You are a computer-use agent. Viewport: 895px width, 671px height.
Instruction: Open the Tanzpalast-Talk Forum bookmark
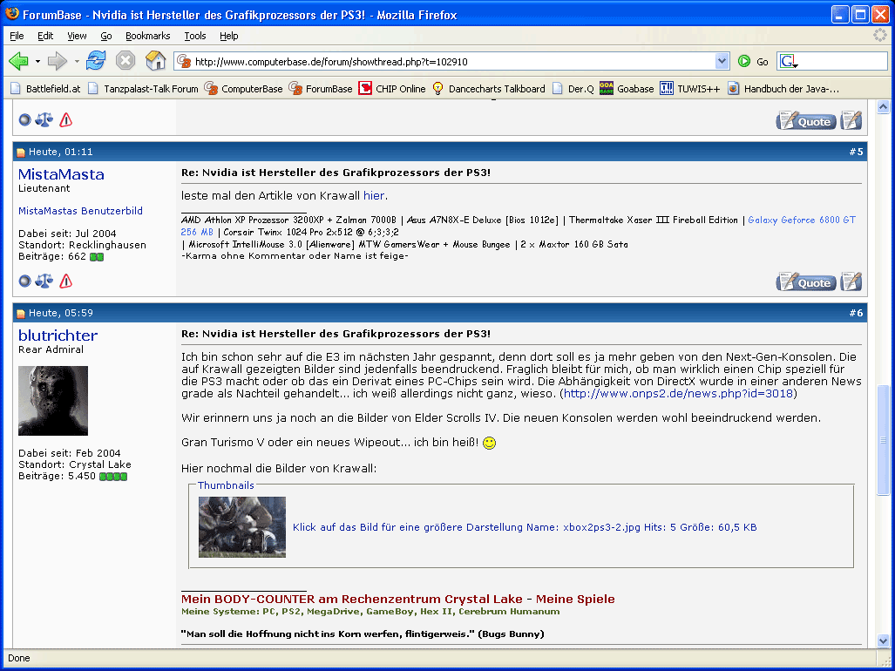(143, 88)
